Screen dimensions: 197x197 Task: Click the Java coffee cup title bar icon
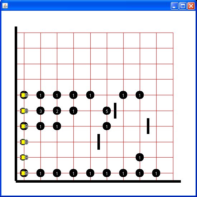click(5, 6)
